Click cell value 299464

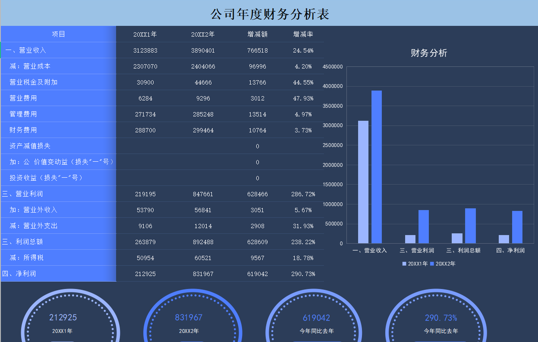coord(203,130)
